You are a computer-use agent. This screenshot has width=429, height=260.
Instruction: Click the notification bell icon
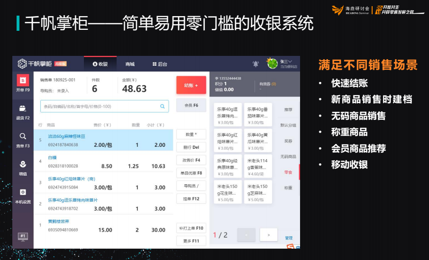[256, 64]
